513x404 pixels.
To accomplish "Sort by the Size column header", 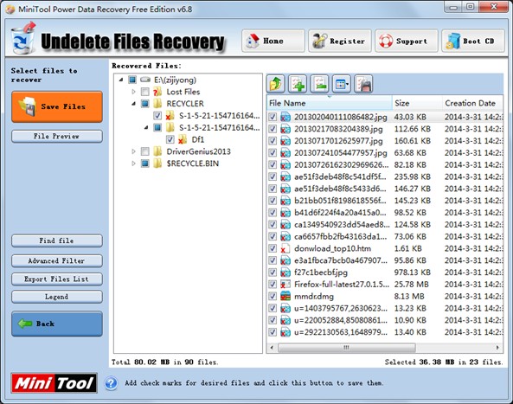I will point(417,103).
